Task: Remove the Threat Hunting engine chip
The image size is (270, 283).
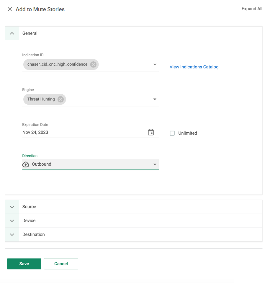Action: point(60,99)
